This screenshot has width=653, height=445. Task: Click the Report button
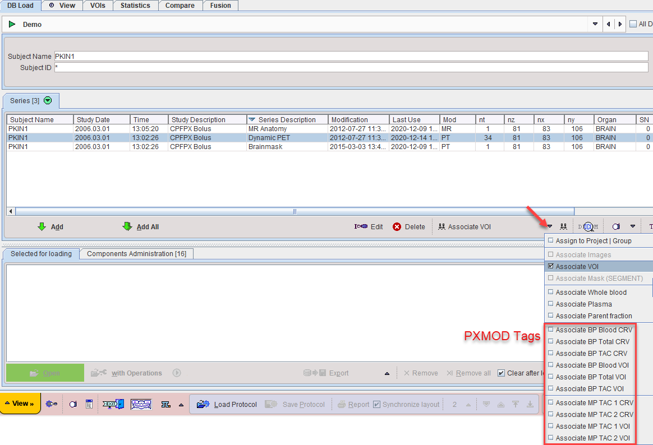[x=353, y=404]
